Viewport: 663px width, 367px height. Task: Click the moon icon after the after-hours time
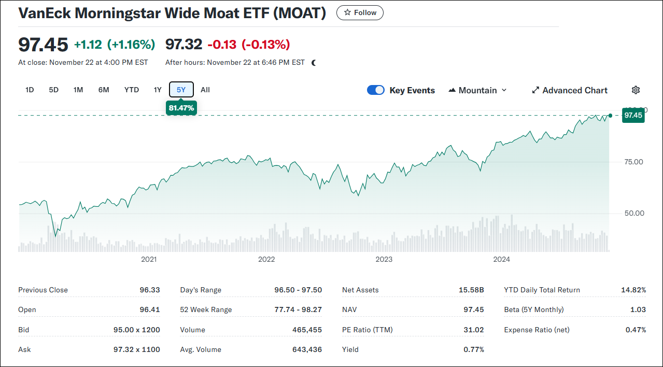pyautogui.click(x=313, y=62)
